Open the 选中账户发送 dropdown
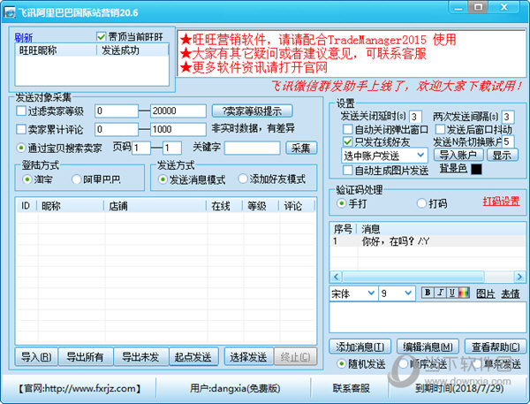 (x=384, y=156)
